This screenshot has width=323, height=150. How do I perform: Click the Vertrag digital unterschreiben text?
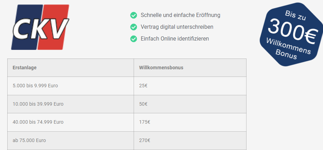[x=177, y=27]
